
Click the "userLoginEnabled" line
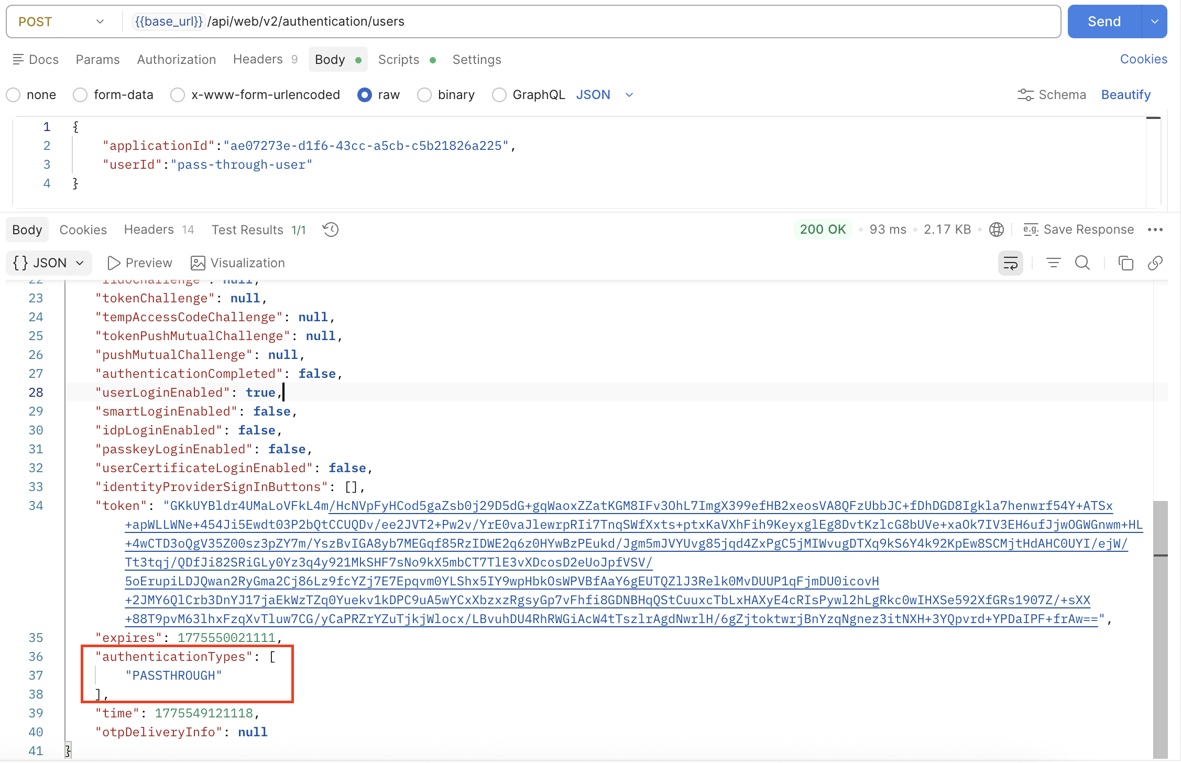tap(189, 393)
